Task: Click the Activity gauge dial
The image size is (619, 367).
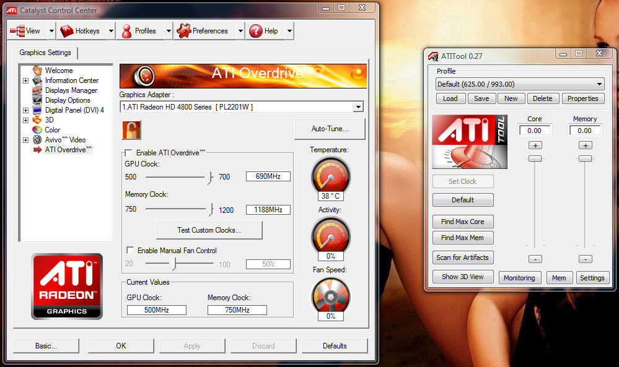Action: click(331, 236)
